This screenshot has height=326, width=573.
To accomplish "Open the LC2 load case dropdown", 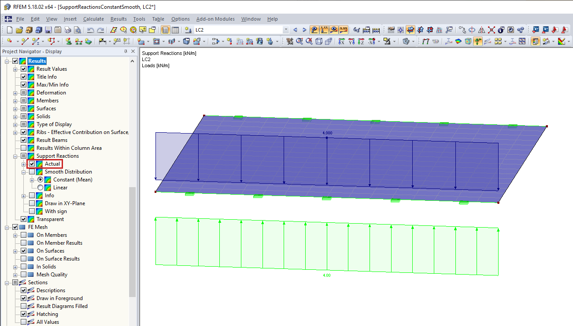I will 286,29.
